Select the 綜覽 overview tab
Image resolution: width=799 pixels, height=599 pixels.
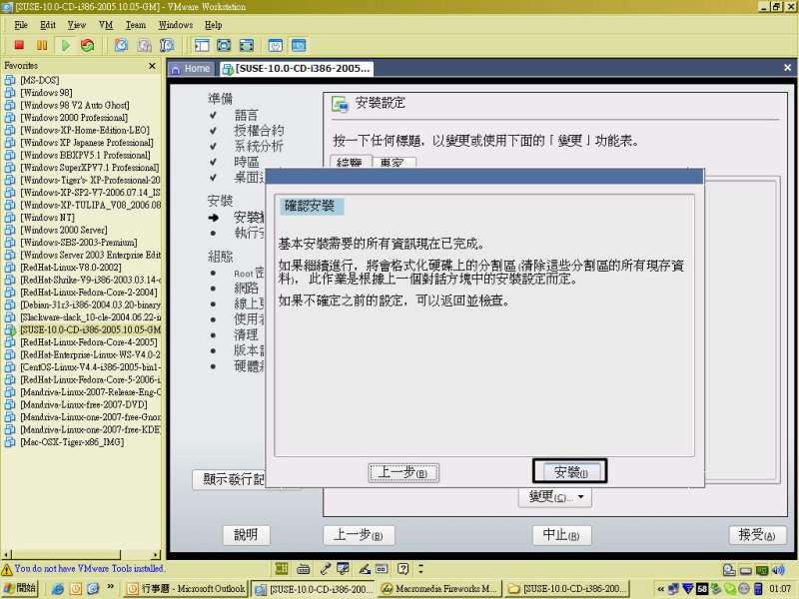[351, 162]
